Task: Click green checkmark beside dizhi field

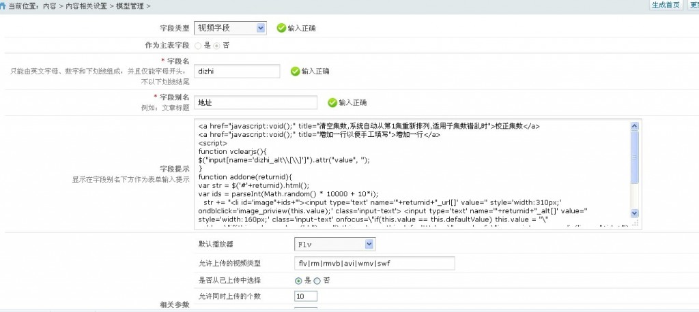Action: (x=295, y=72)
